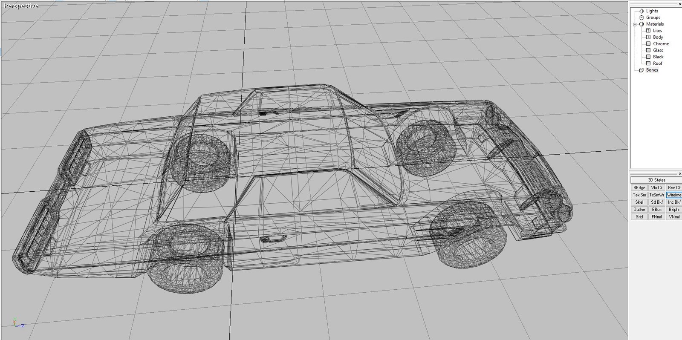Click the Materials sphere icon
682x340 pixels.
[642, 24]
